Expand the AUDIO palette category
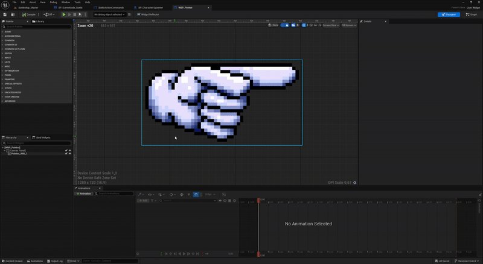 (8, 32)
